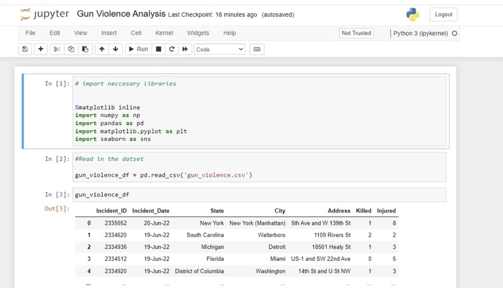Copy selected cells using toolbar icon
Viewport: 503px width, 288px height.
[x=71, y=49]
